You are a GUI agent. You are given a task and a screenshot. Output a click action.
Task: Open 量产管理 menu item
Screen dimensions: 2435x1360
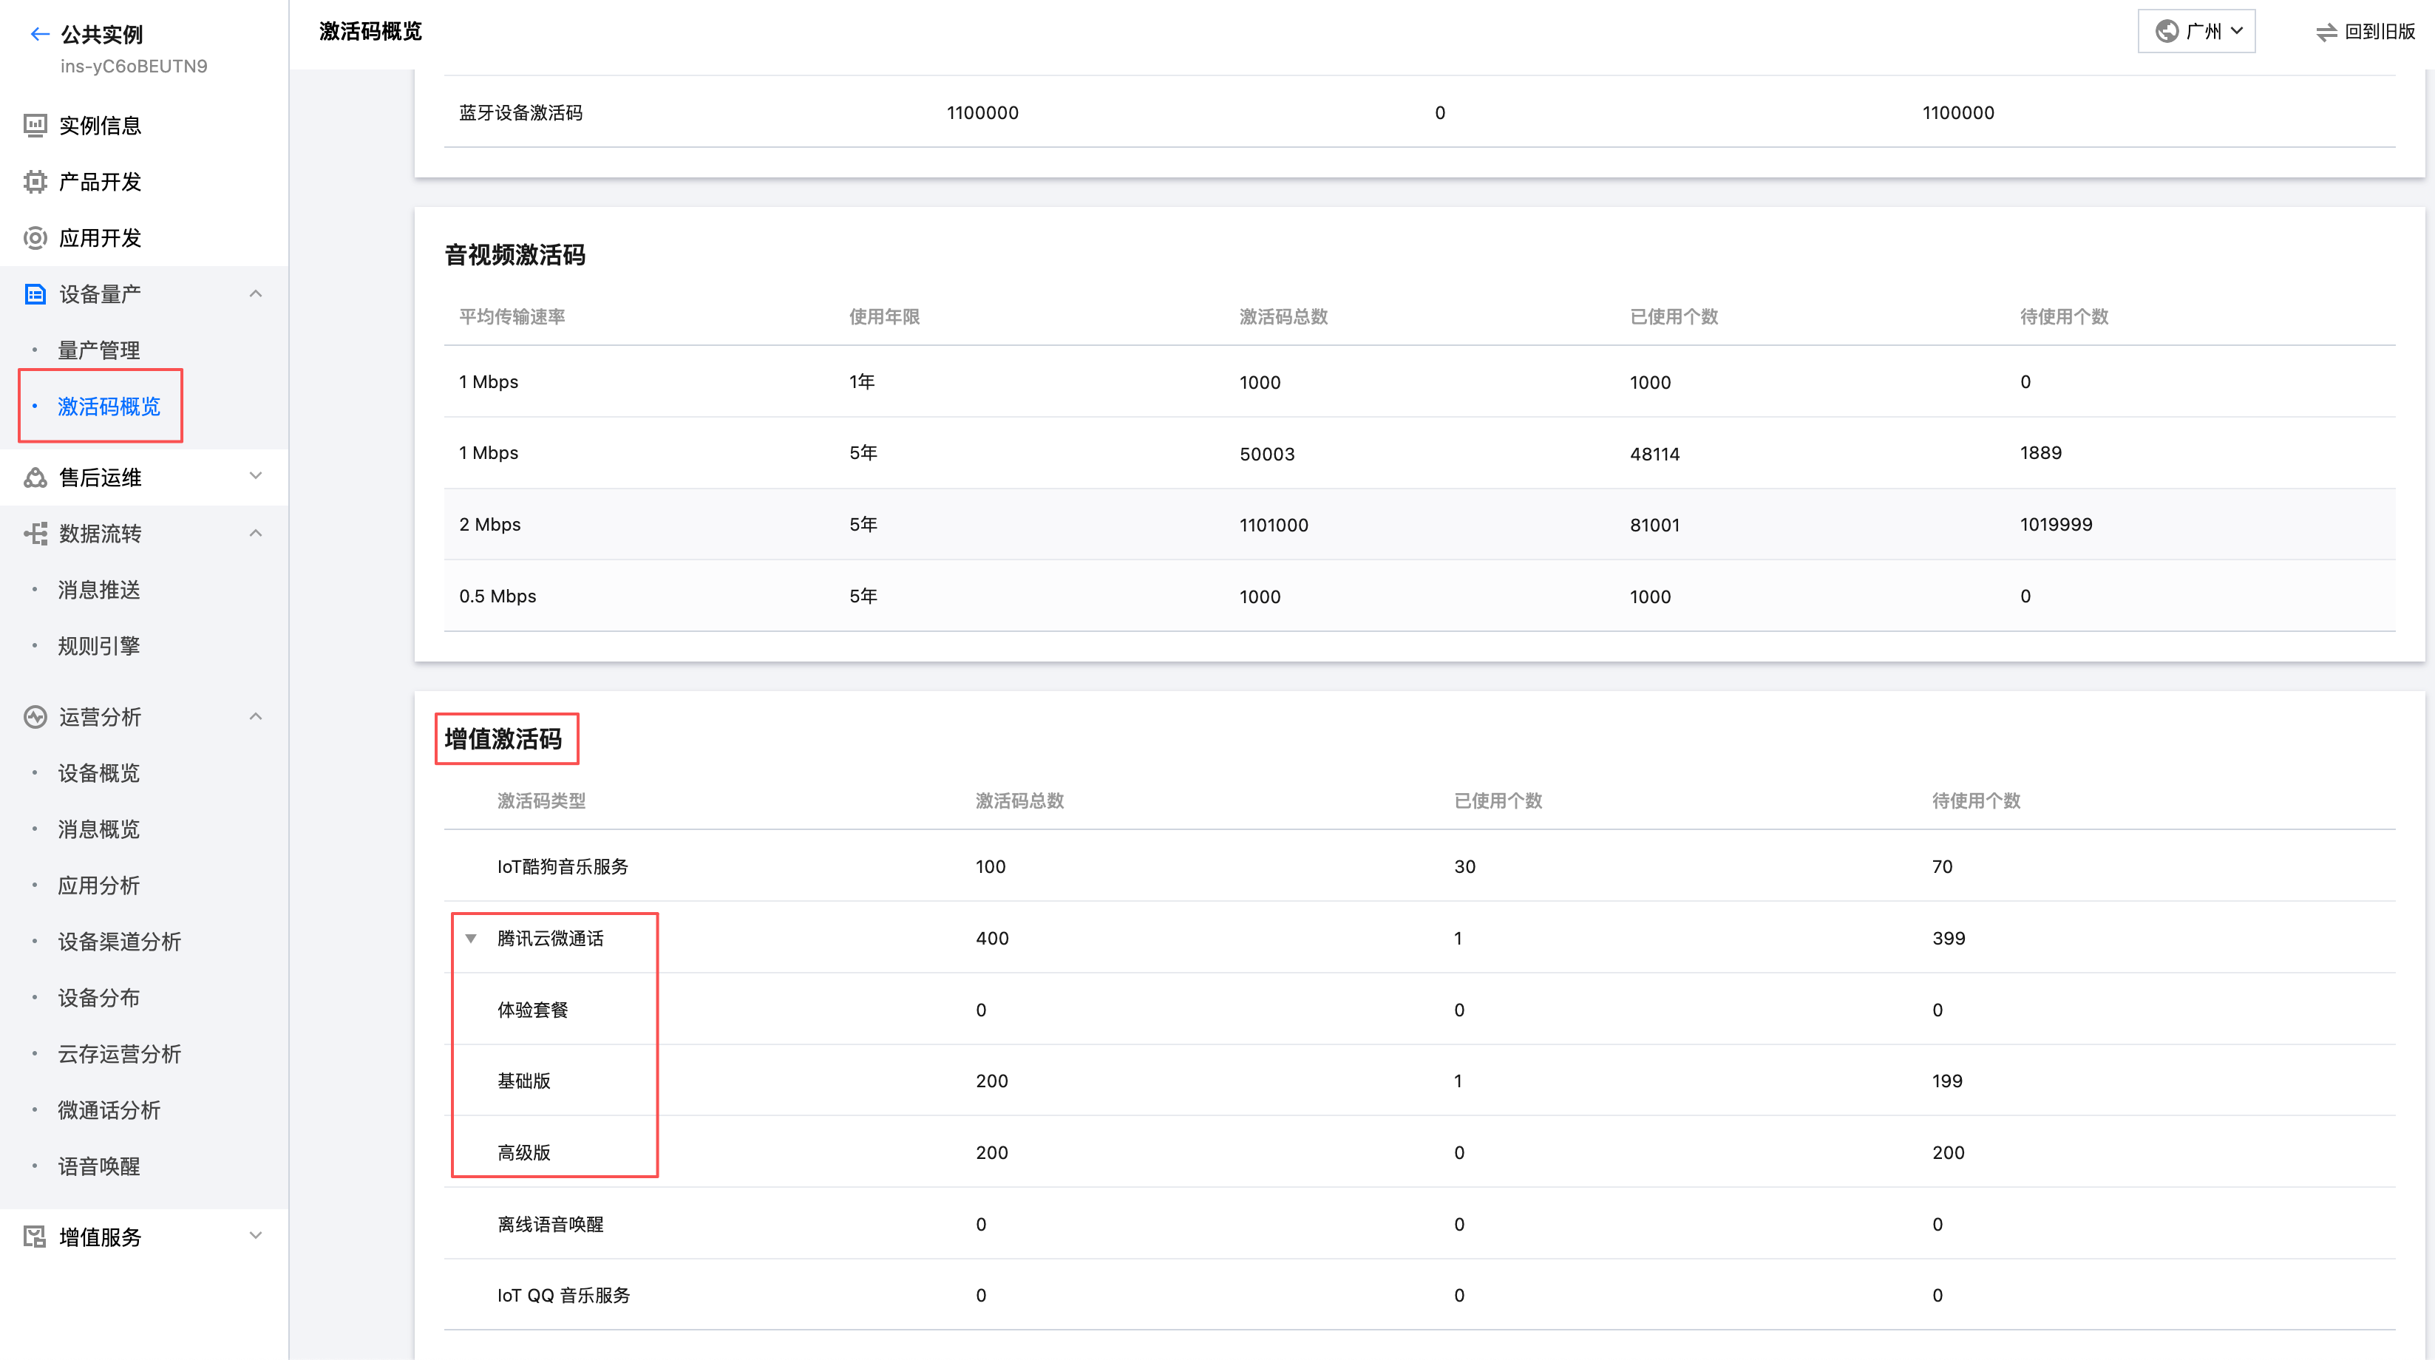98,350
